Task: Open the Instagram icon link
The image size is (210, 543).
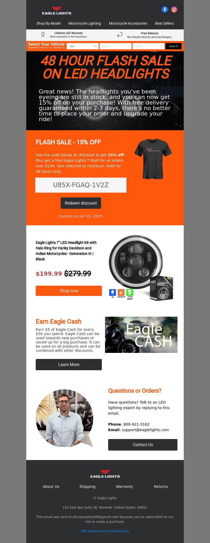Action: tap(174, 9)
